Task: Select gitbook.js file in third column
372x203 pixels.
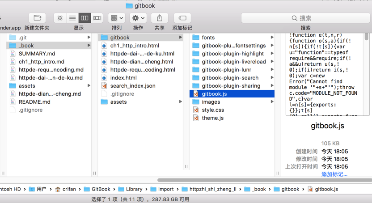Action: point(232,94)
